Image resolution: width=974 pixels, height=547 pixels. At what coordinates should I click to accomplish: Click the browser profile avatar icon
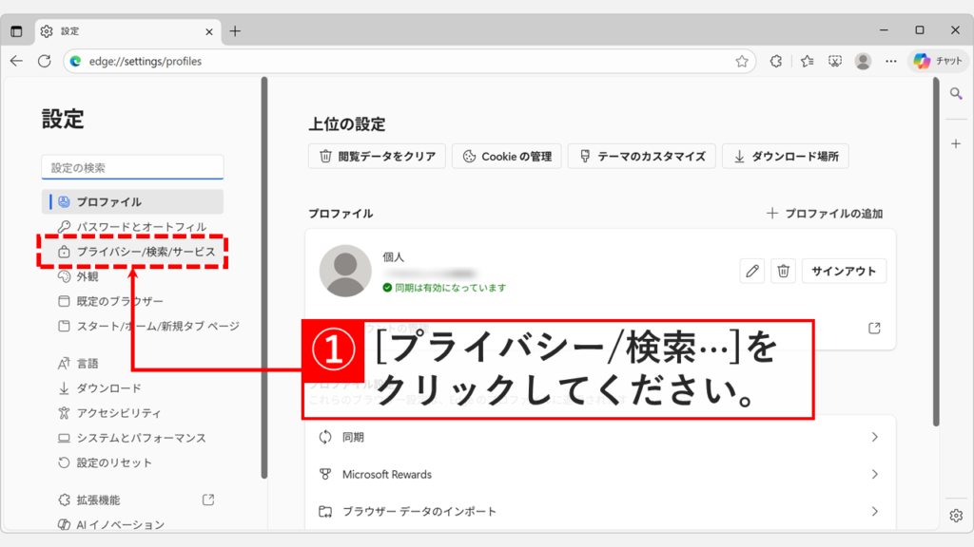[x=864, y=61]
